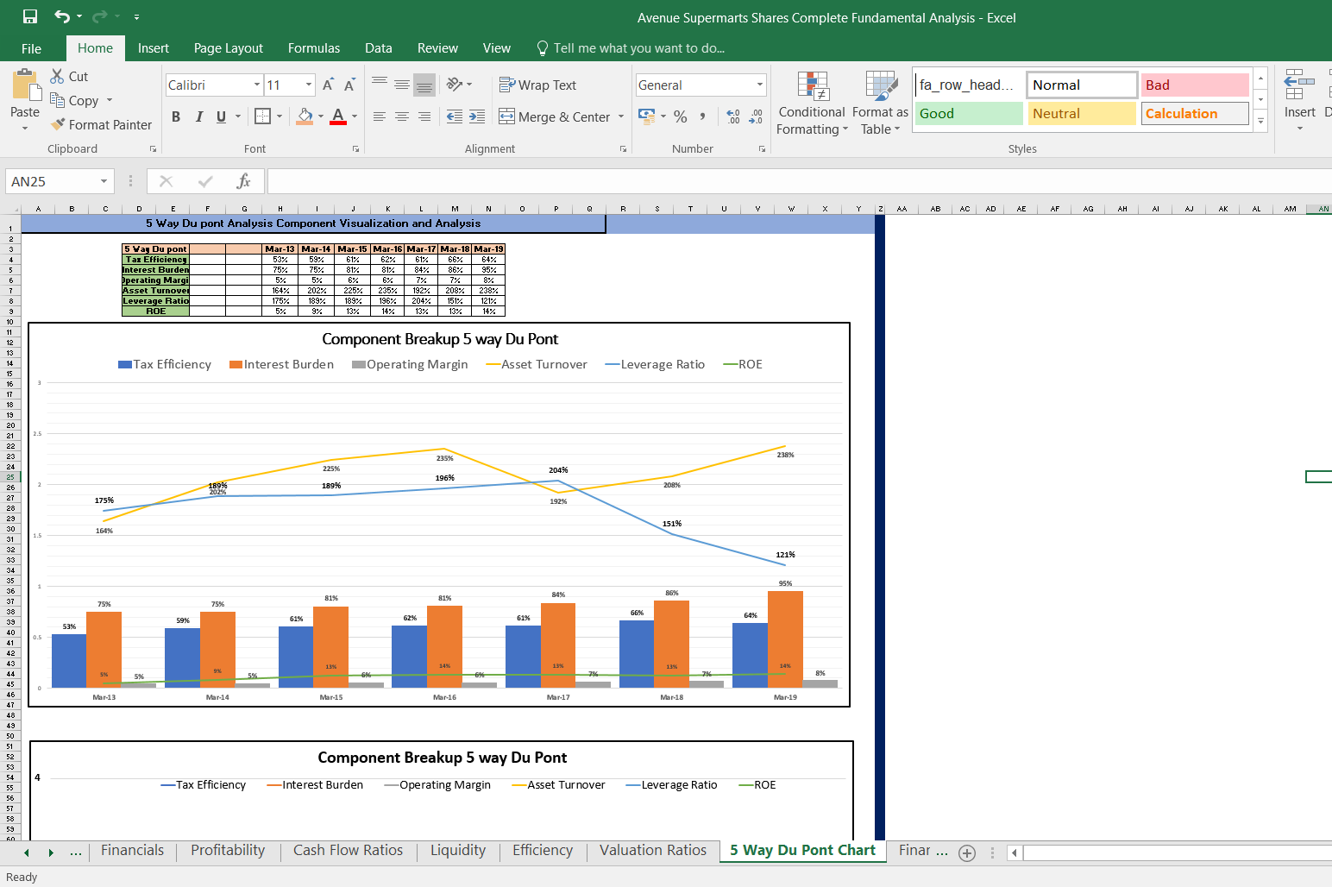Image resolution: width=1332 pixels, height=887 pixels.
Task: Open the font size dropdown showing 11
Action: [x=309, y=85]
